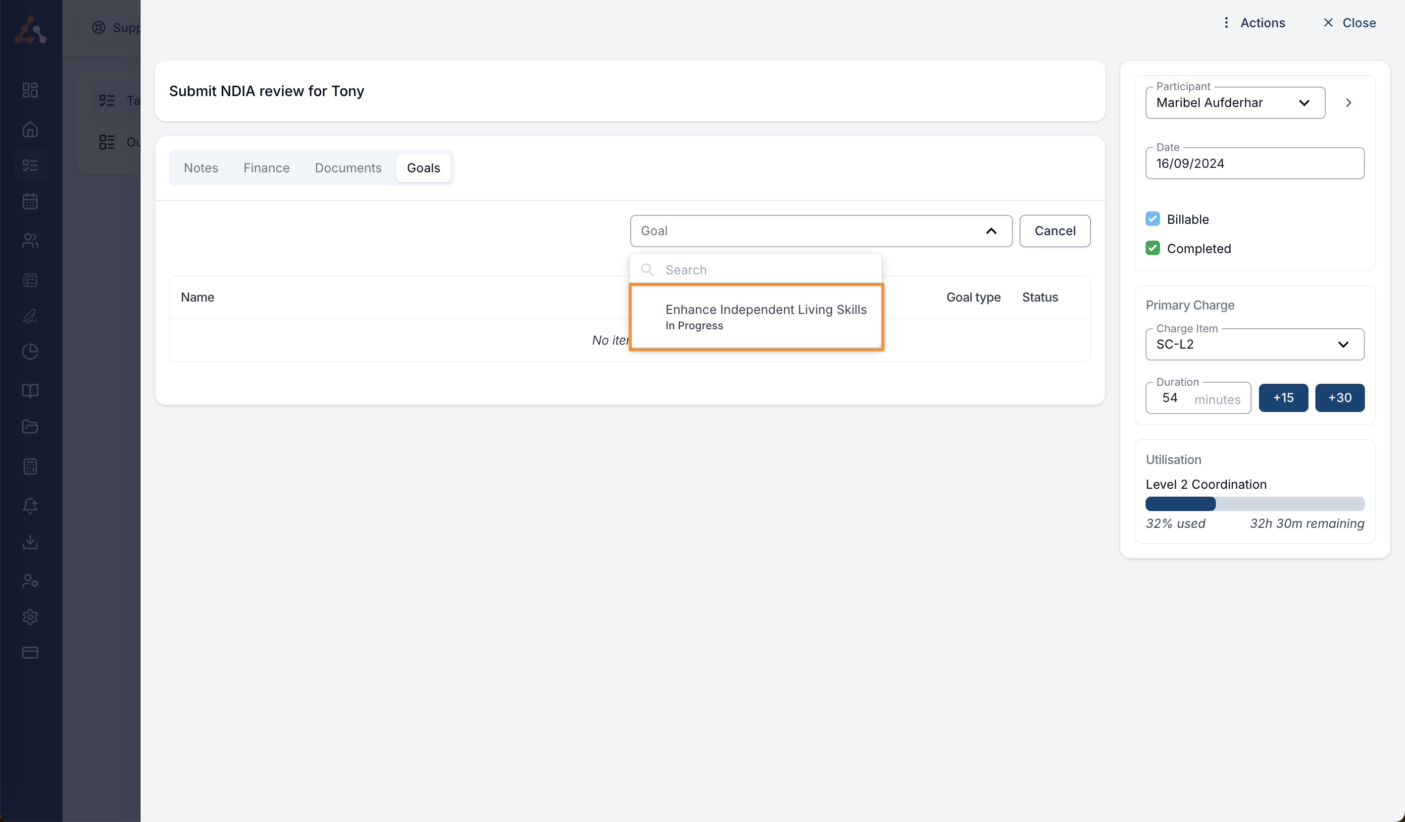Open the notification bell icon in sidebar

[x=30, y=506]
